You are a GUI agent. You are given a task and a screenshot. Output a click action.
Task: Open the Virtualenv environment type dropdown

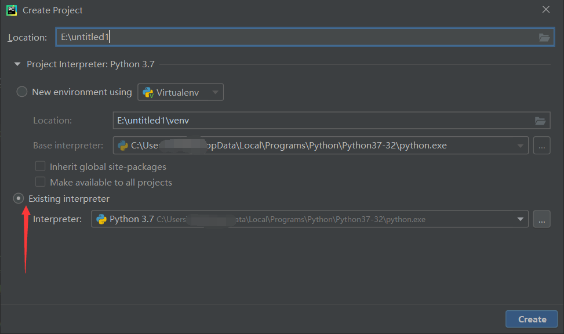pyautogui.click(x=181, y=92)
